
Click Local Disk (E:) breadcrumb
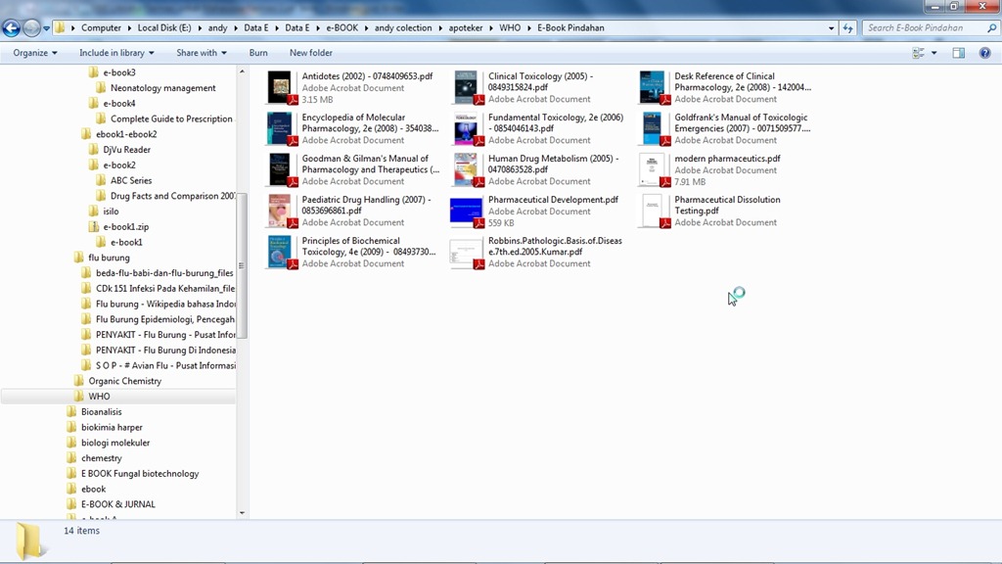click(164, 28)
